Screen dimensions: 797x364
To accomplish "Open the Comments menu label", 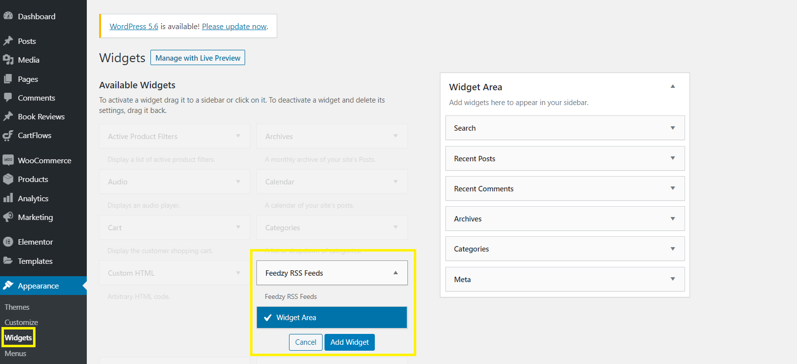I will tap(36, 98).
